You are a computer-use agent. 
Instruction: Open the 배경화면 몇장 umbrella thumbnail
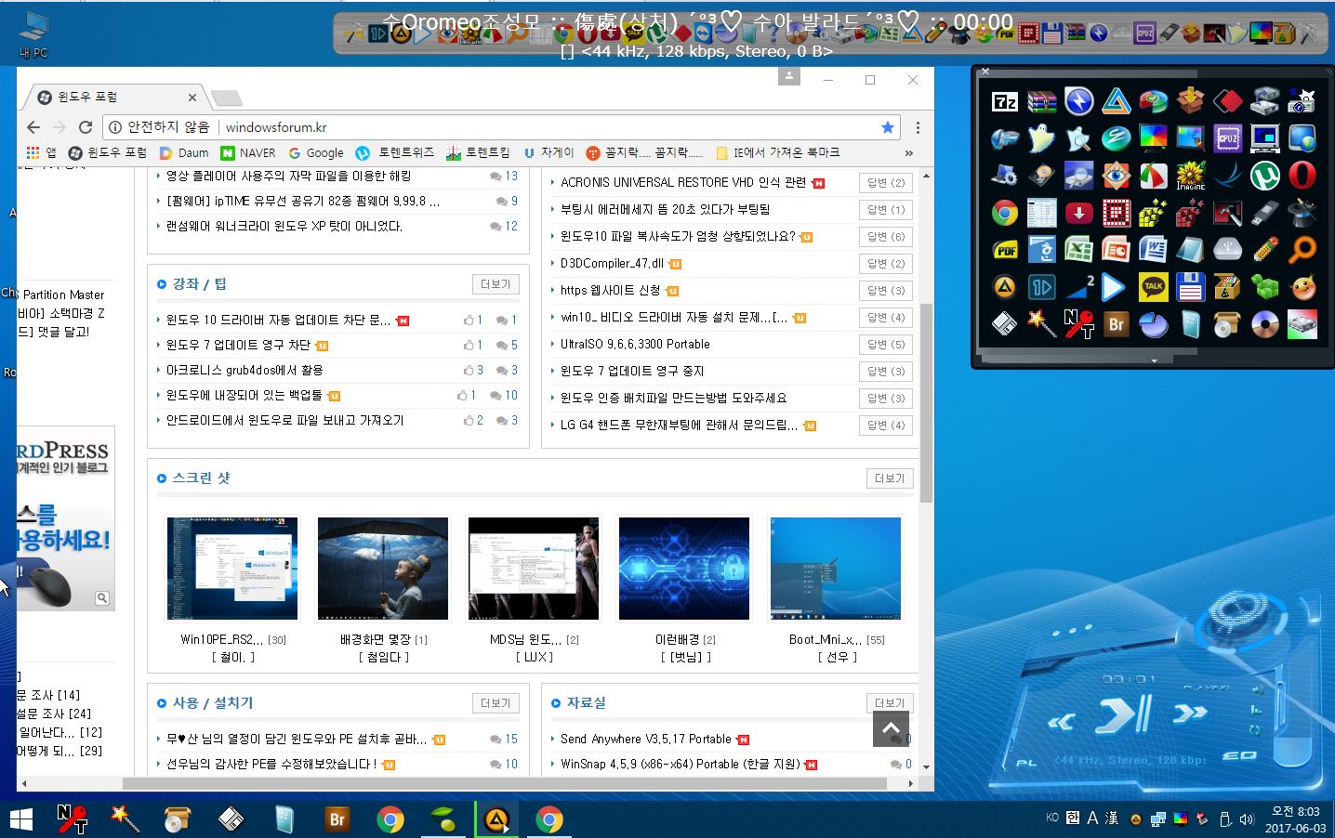(383, 569)
